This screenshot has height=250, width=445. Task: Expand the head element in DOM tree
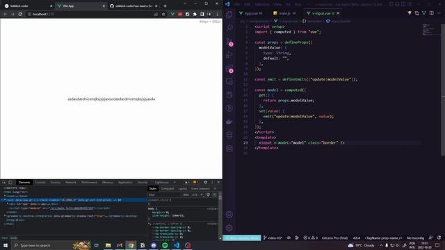5,196
